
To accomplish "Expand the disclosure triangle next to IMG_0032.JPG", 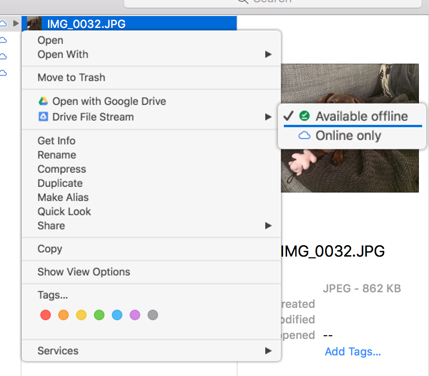I will click(x=16, y=23).
